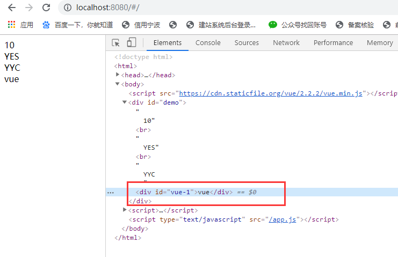This screenshot has width=398, height=257.
Task: Click the page text "vue"
Action: pos(12,79)
